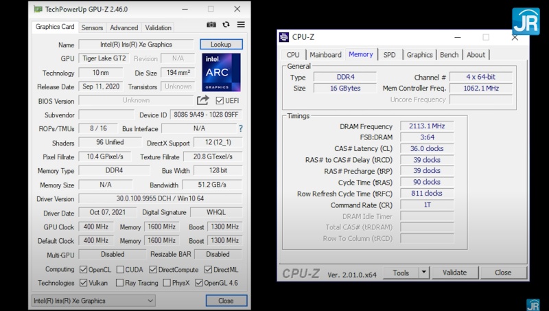Image resolution: width=549 pixels, height=311 pixels.
Task: Toggle the UEFI checkbox
Action: point(220,101)
